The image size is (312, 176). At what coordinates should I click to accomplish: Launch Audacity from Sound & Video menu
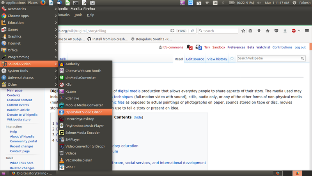pyautogui.click(x=85, y=64)
